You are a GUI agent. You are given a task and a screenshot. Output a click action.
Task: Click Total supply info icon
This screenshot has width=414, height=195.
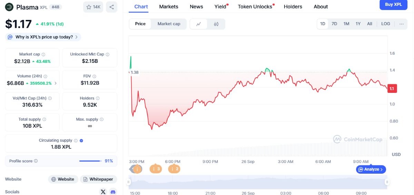(x=44, y=119)
